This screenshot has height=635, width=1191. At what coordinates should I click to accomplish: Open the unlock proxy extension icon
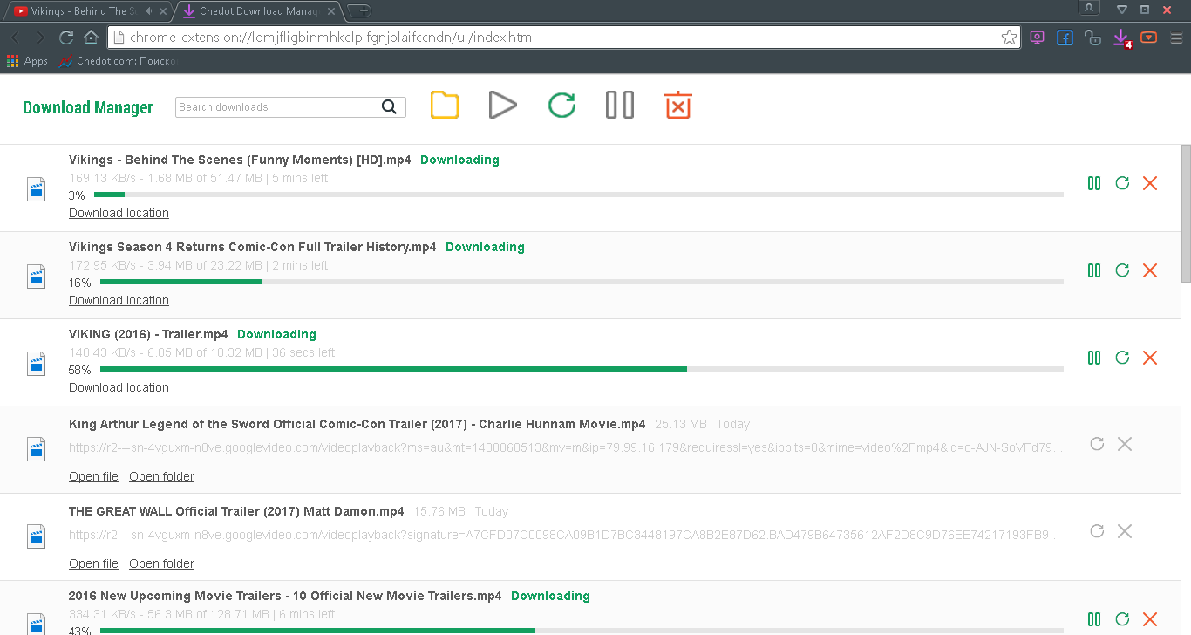(1092, 38)
